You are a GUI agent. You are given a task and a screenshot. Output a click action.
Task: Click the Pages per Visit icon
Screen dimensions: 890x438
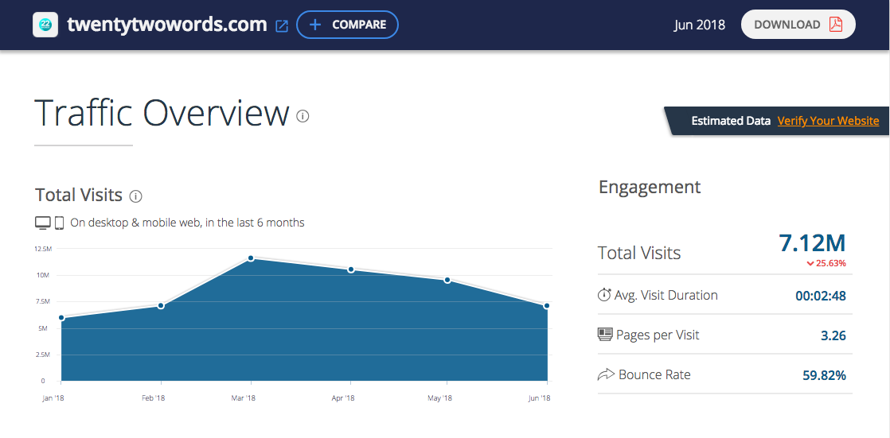[x=605, y=335]
